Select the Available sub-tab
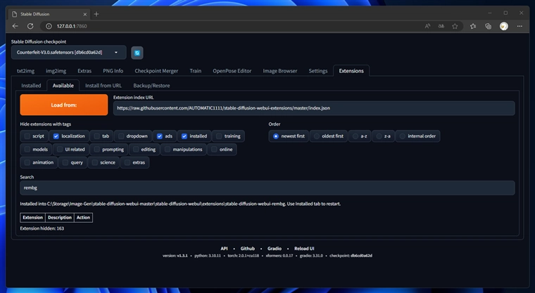 tap(63, 86)
